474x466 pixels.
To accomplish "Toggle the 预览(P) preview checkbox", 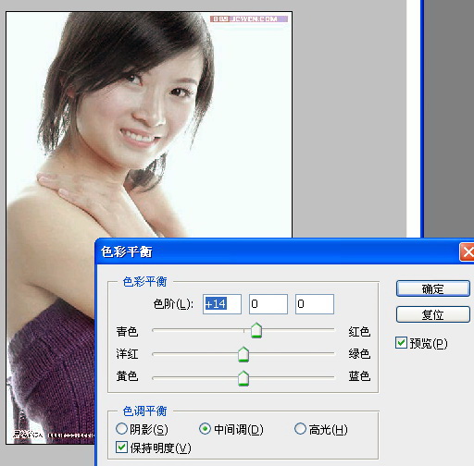I will (x=401, y=343).
